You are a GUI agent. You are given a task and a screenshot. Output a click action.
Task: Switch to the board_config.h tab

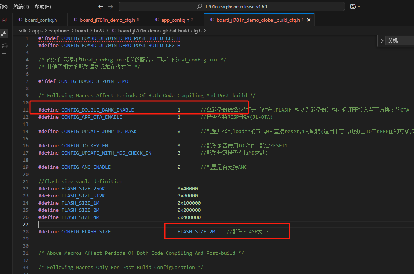pos(40,20)
